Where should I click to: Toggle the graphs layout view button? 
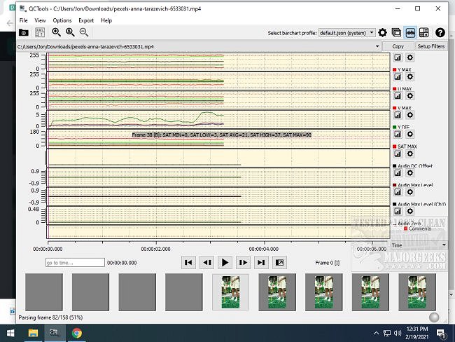point(410,32)
